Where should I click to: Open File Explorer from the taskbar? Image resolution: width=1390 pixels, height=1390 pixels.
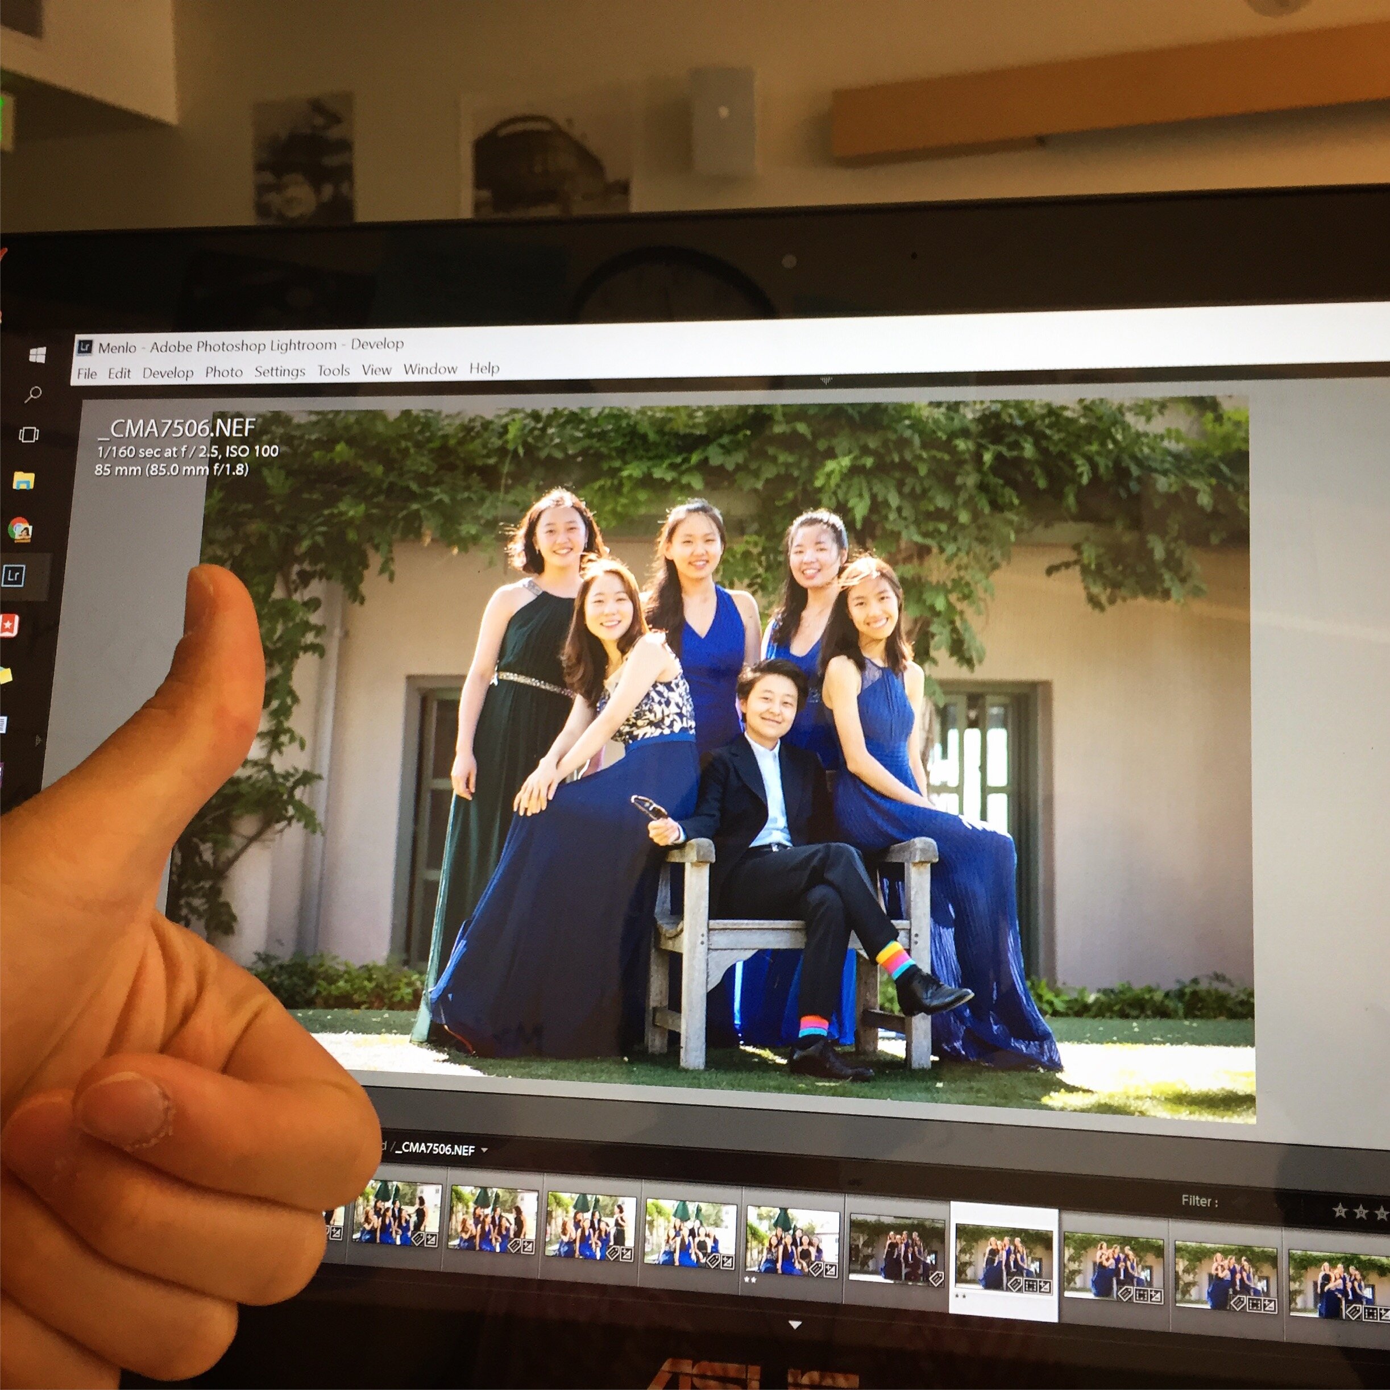(x=24, y=480)
